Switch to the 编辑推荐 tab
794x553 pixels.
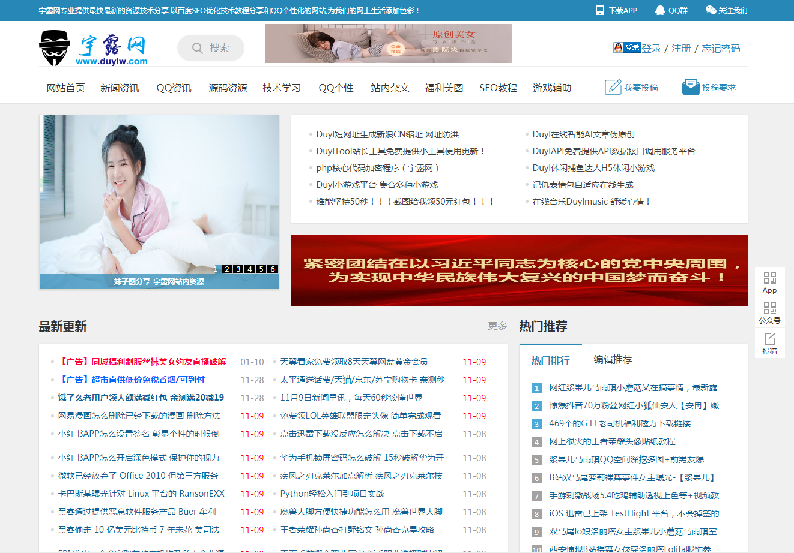pos(613,360)
